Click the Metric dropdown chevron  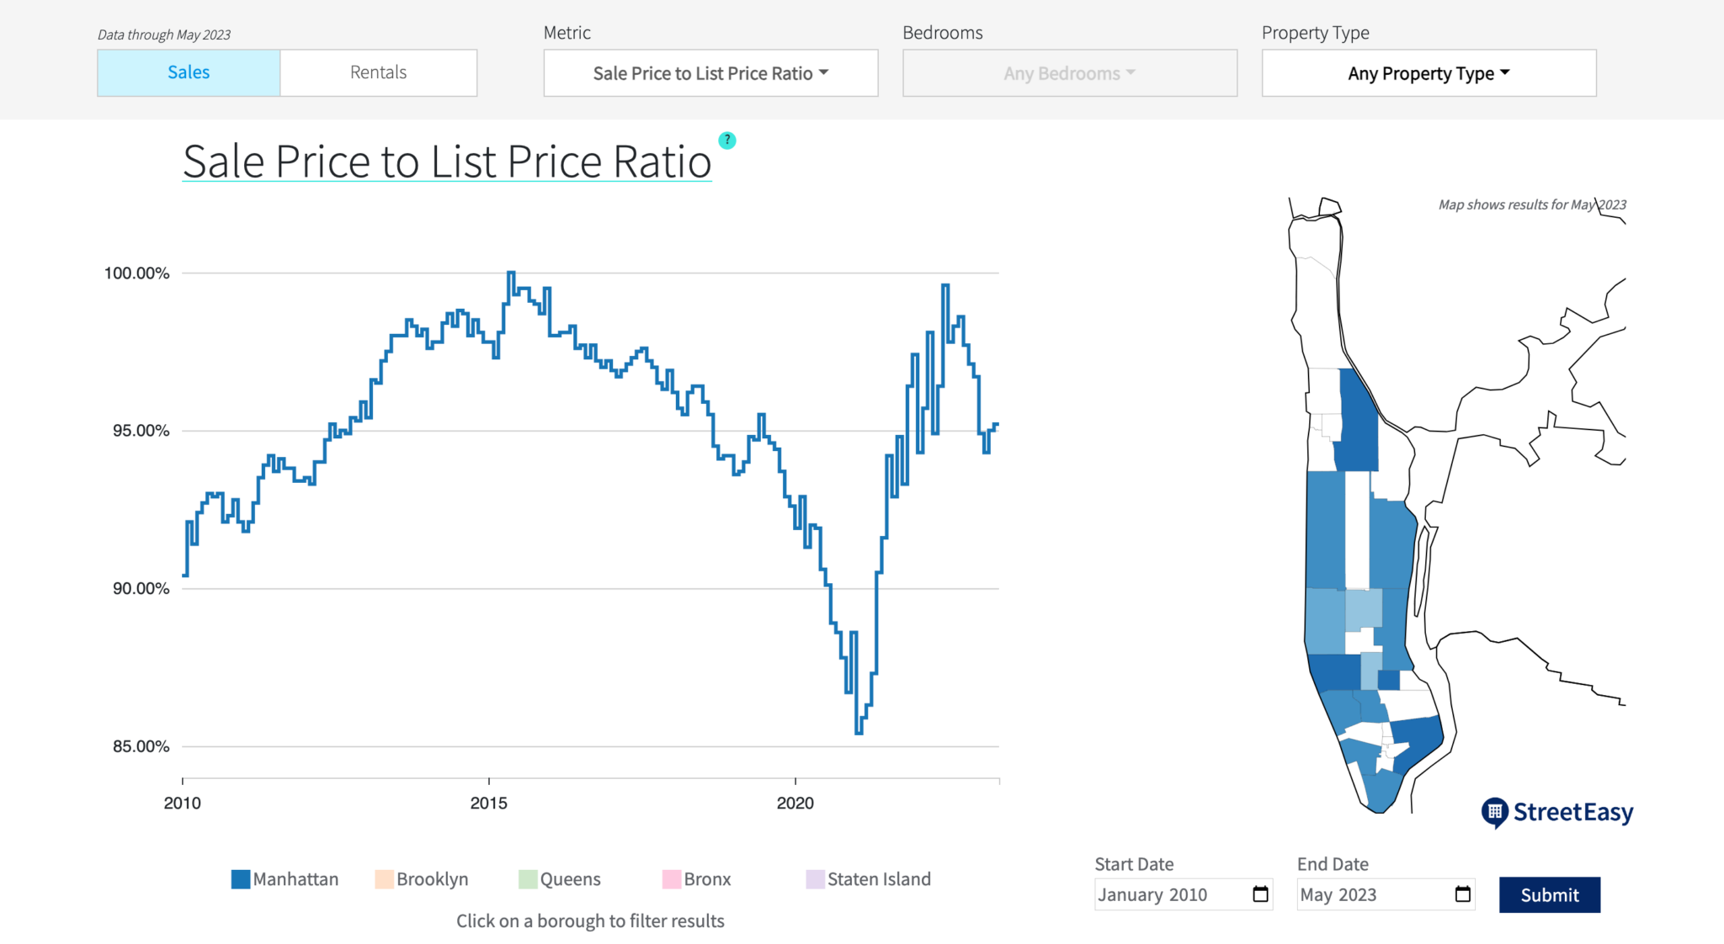pos(822,73)
